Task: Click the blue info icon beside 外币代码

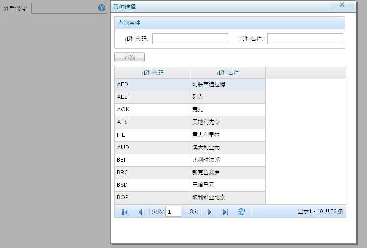Action: 101,8
